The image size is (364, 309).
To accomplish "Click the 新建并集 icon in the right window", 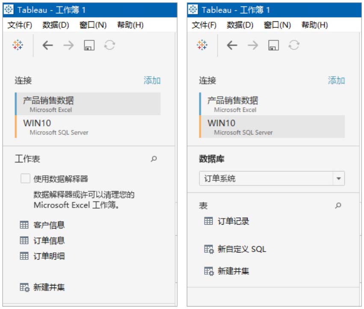I will 209,271.
